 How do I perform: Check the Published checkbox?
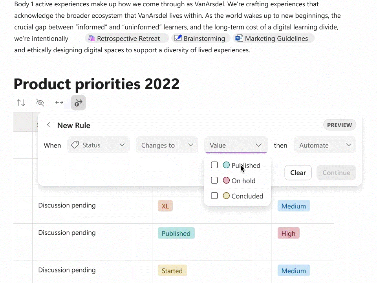pyautogui.click(x=214, y=165)
